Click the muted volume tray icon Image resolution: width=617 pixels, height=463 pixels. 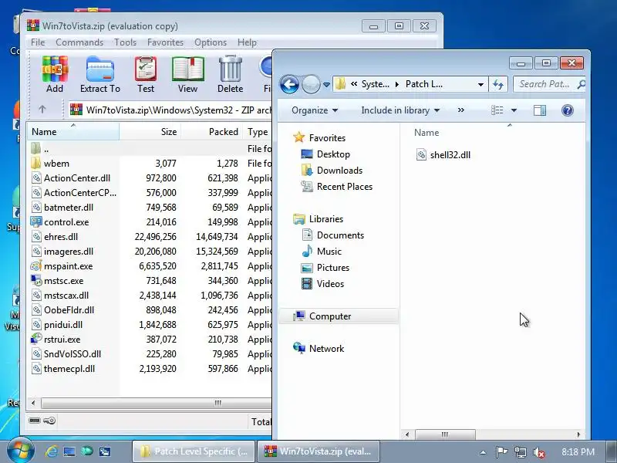538,452
